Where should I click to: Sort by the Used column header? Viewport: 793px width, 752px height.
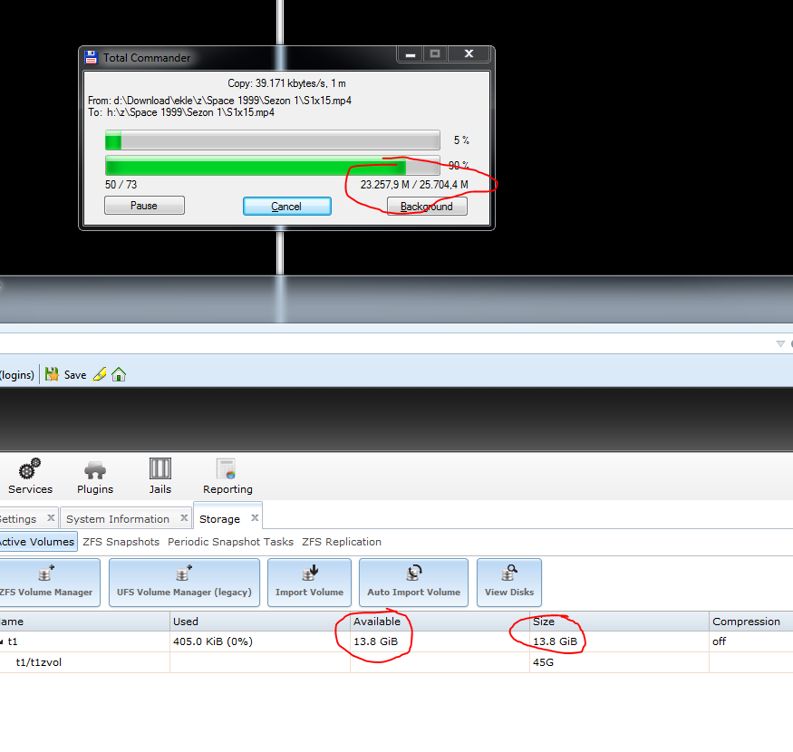click(260, 622)
